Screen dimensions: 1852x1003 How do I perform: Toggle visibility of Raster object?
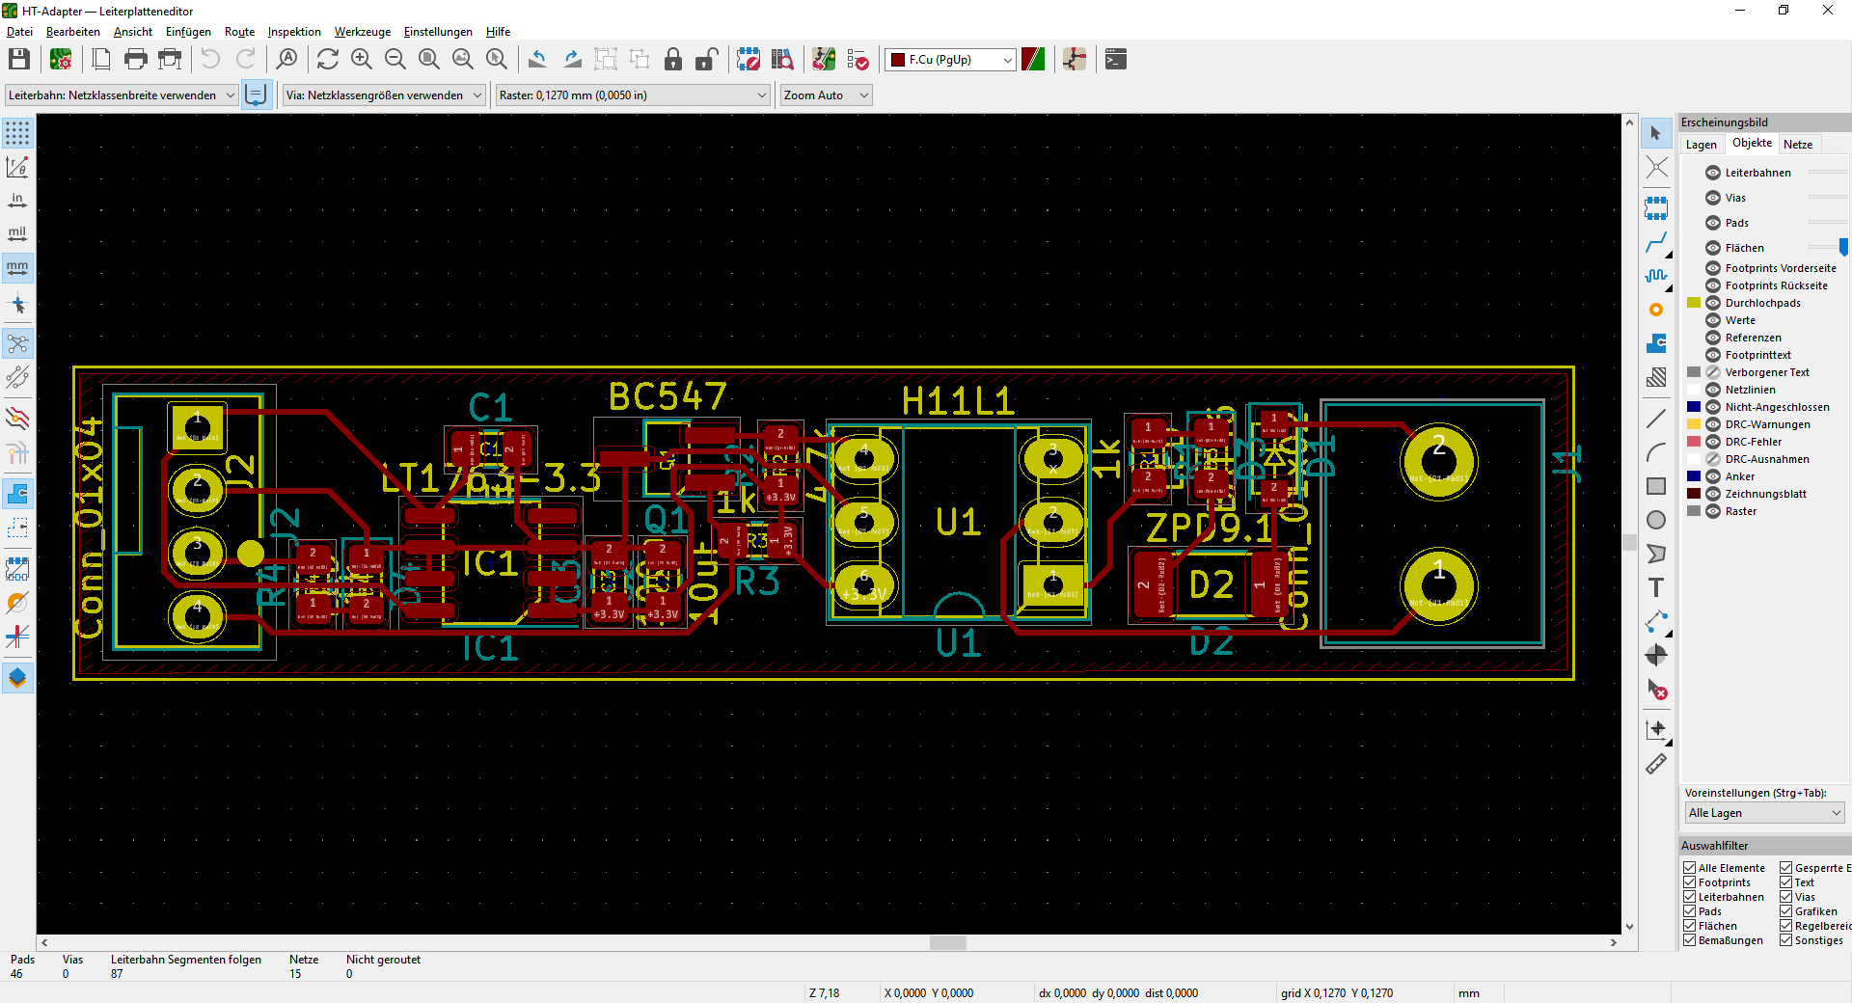click(x=1713, y=511)
